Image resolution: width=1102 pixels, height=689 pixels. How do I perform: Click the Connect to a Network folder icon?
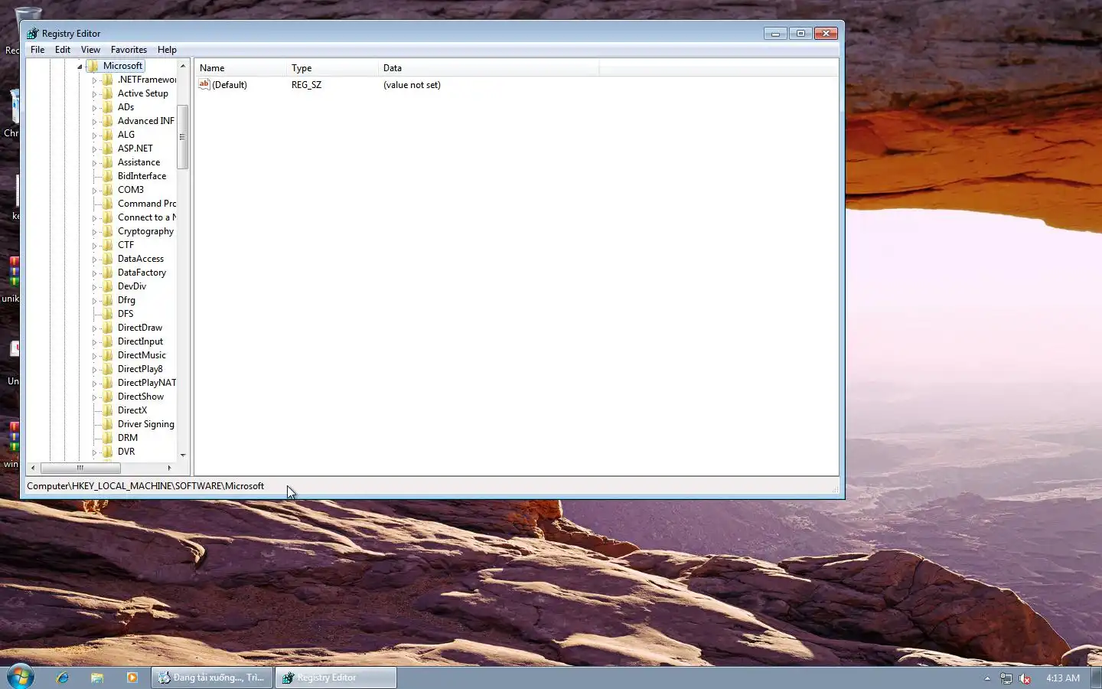click(108, 217)
